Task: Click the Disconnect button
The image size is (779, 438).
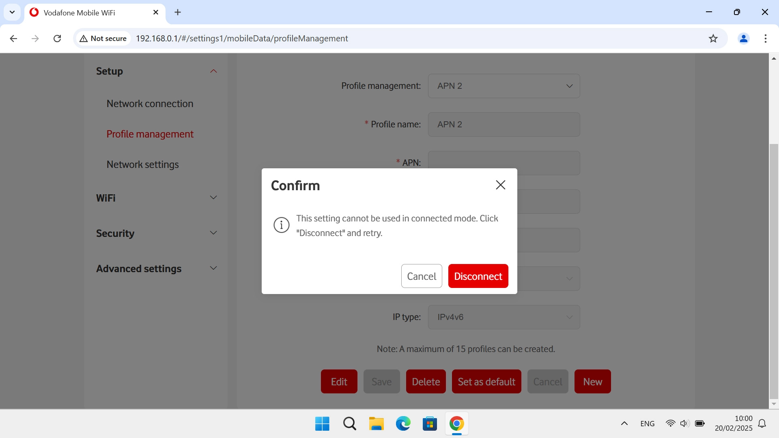Action: pos(478,276)
